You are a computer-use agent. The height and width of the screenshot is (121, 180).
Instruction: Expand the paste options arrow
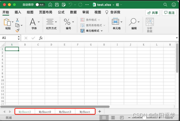[13, 22]
